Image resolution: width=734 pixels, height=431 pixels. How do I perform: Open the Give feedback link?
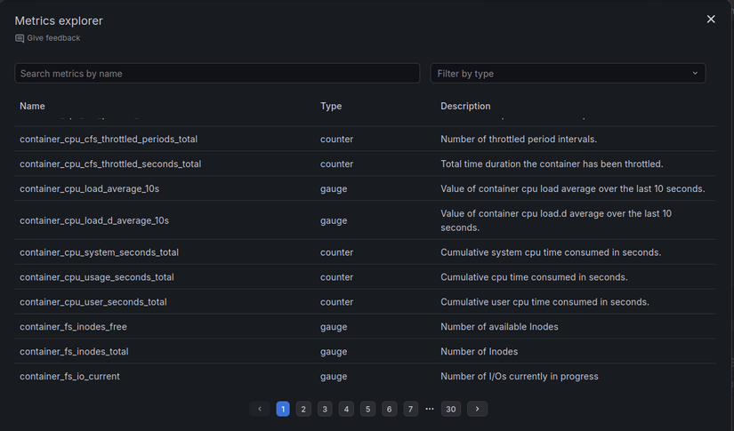point(53,38)
